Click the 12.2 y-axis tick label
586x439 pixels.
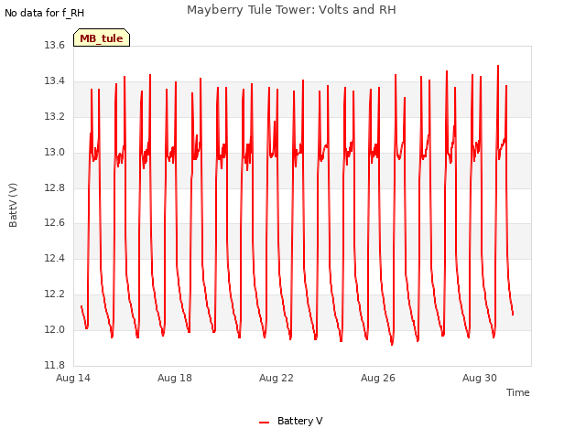click(55, 294)
